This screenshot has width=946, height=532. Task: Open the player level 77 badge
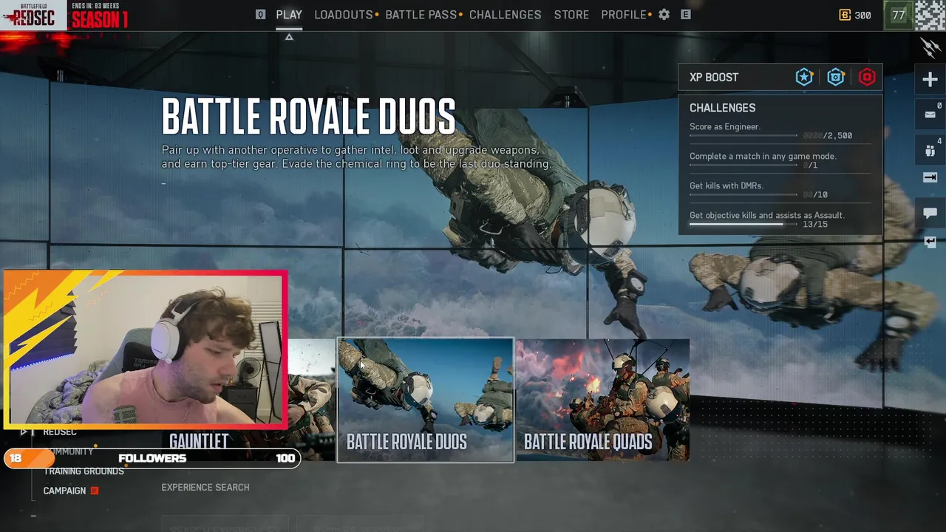[x=899, y=15]
